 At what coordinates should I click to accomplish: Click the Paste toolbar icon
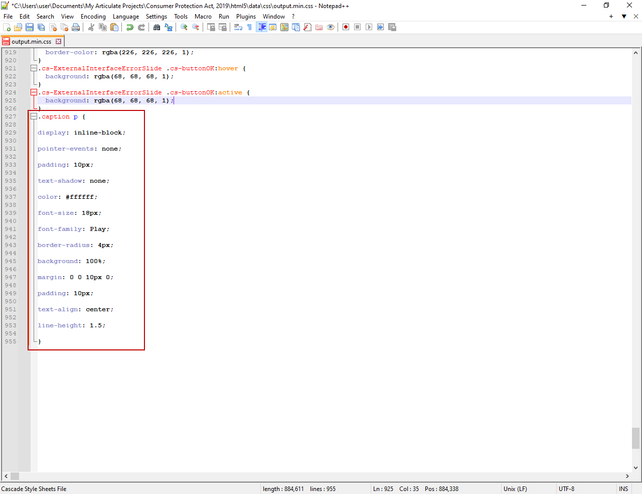tap(114, 27)
